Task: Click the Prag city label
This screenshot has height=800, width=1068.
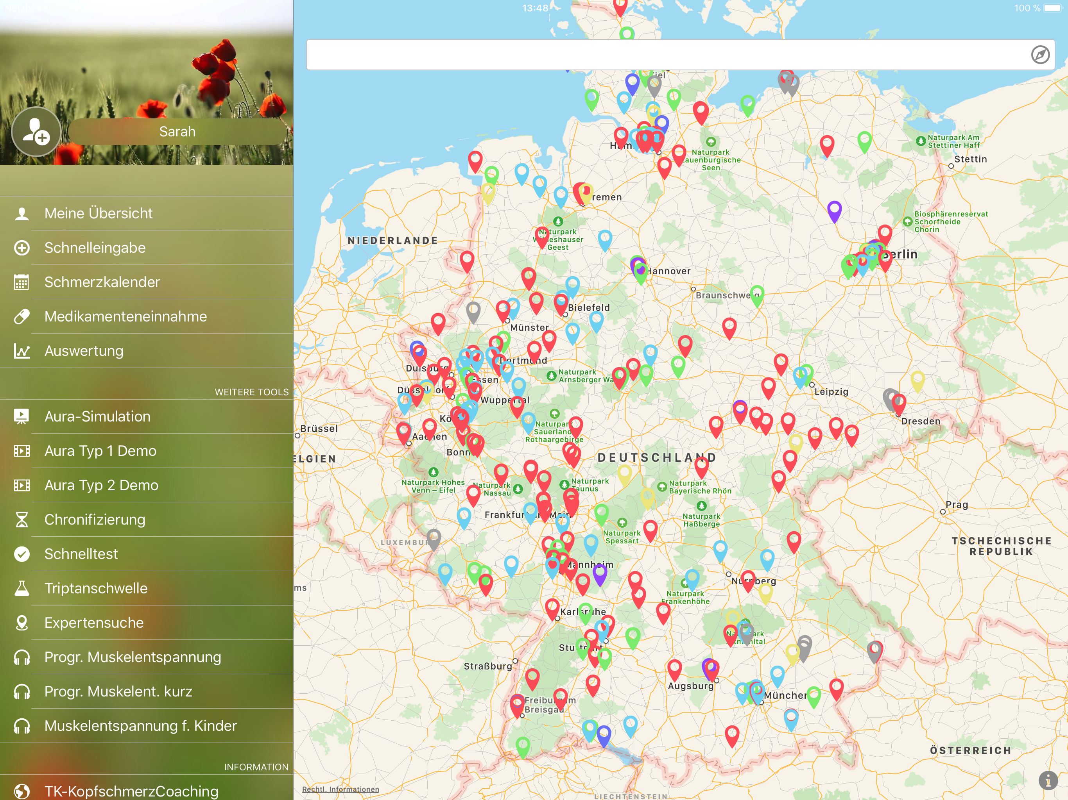Action: [x=957, y=504]
